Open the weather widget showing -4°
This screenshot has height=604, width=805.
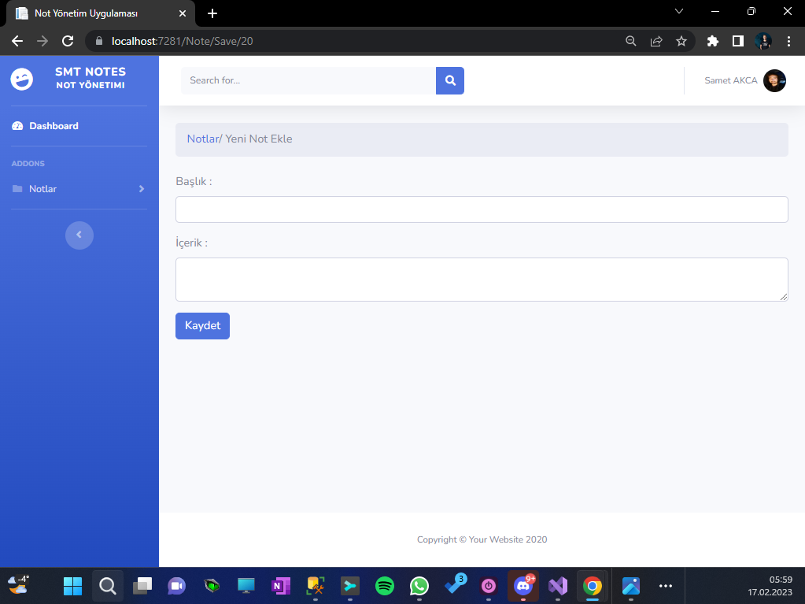(x=18, y=586)
